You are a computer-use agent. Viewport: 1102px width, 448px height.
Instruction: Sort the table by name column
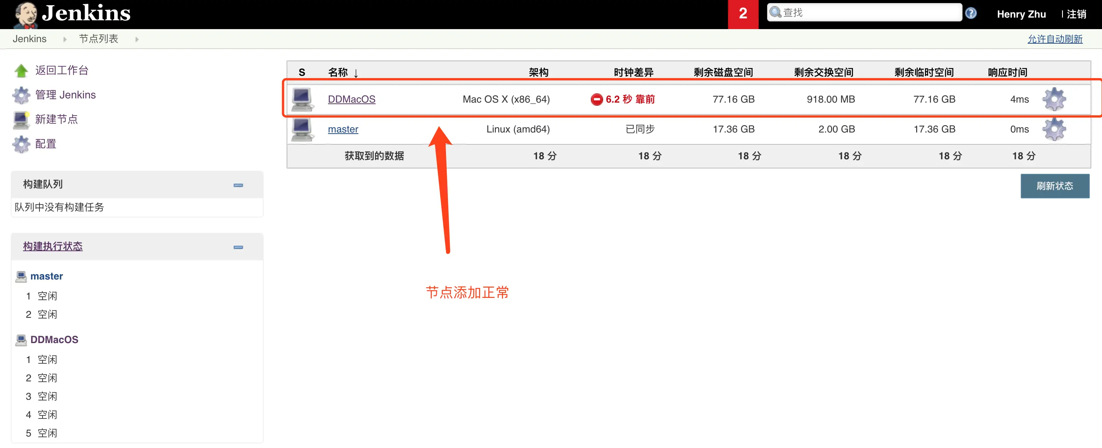click(338, 72)
